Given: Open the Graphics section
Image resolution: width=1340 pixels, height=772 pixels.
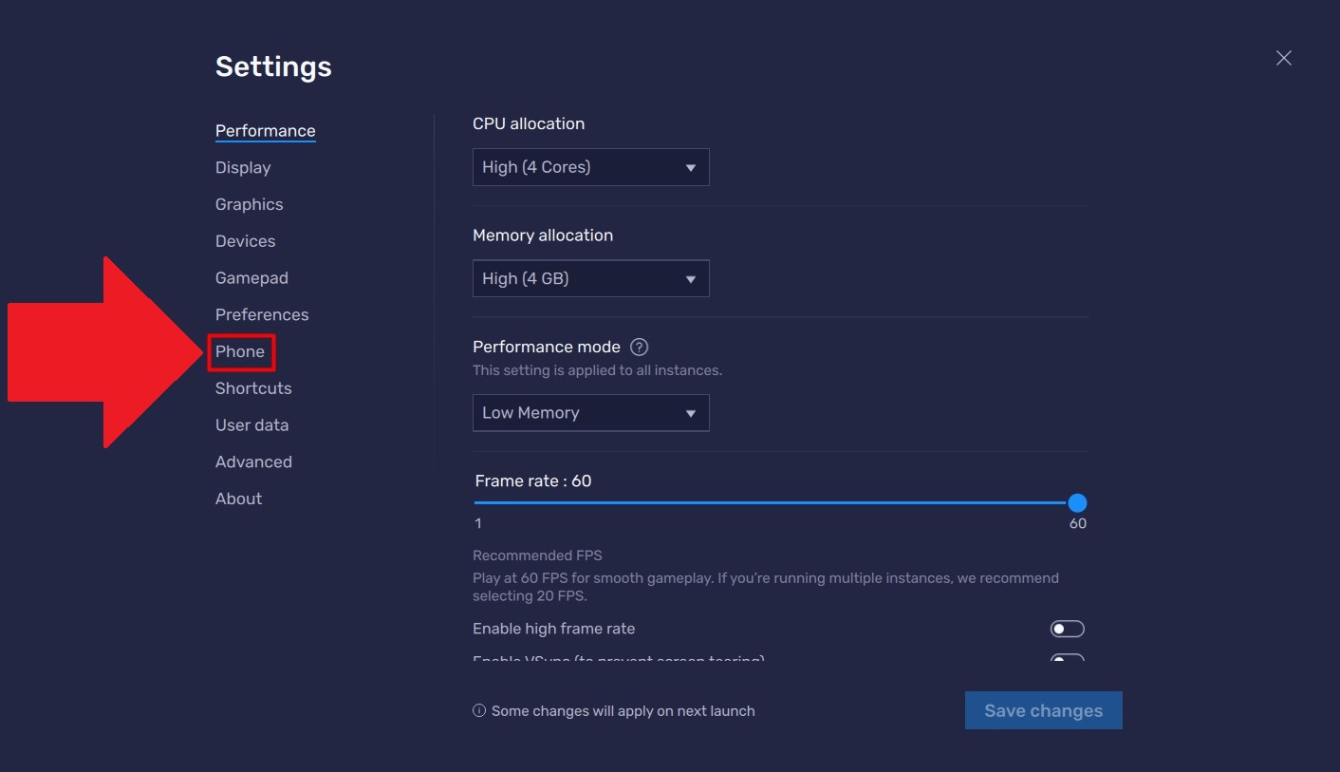Looking at the screenshot, I should point(249,204).
